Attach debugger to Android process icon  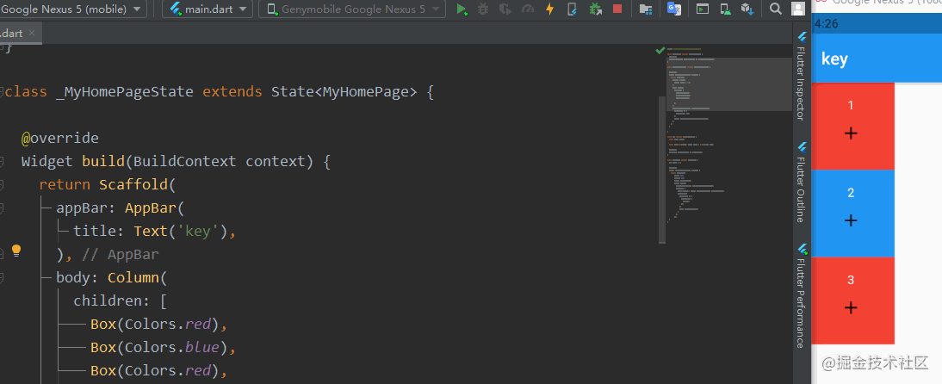point(595,9)
